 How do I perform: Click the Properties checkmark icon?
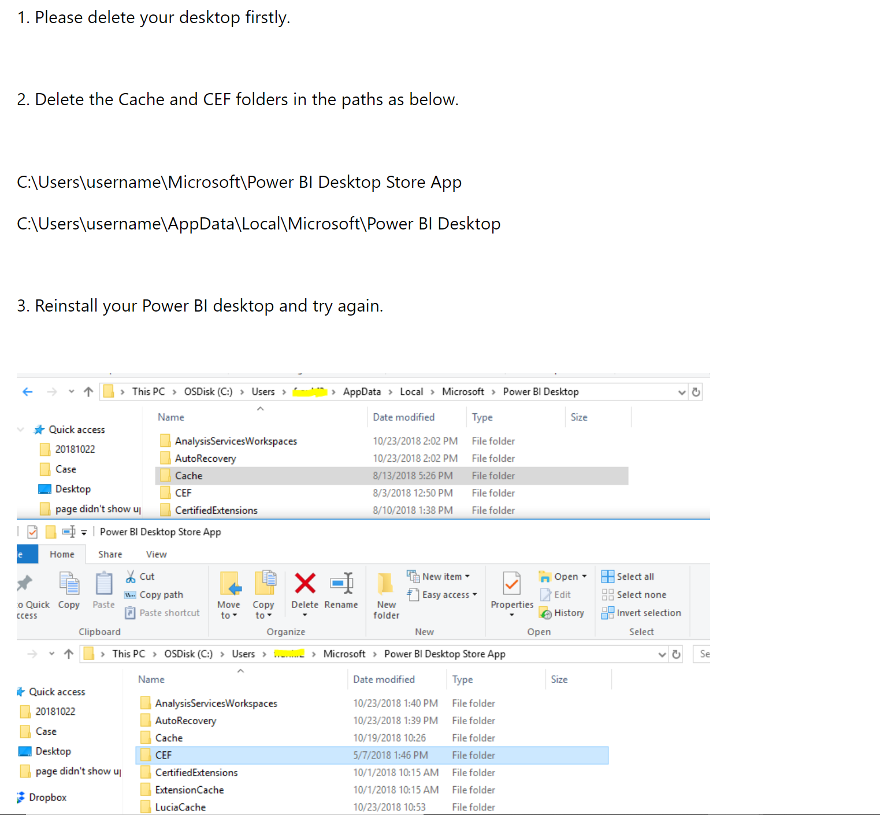(511, 584)
